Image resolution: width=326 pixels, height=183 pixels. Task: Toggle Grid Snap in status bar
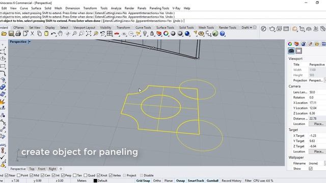pyautogui.click(x=143, y=181)
